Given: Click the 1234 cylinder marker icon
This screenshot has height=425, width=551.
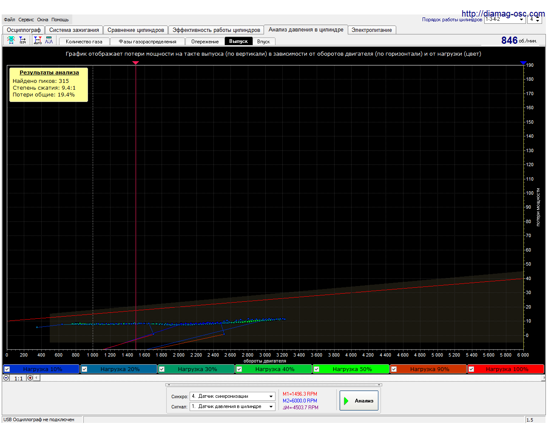Looking at the screenshot, I should (x=23, y=40).
